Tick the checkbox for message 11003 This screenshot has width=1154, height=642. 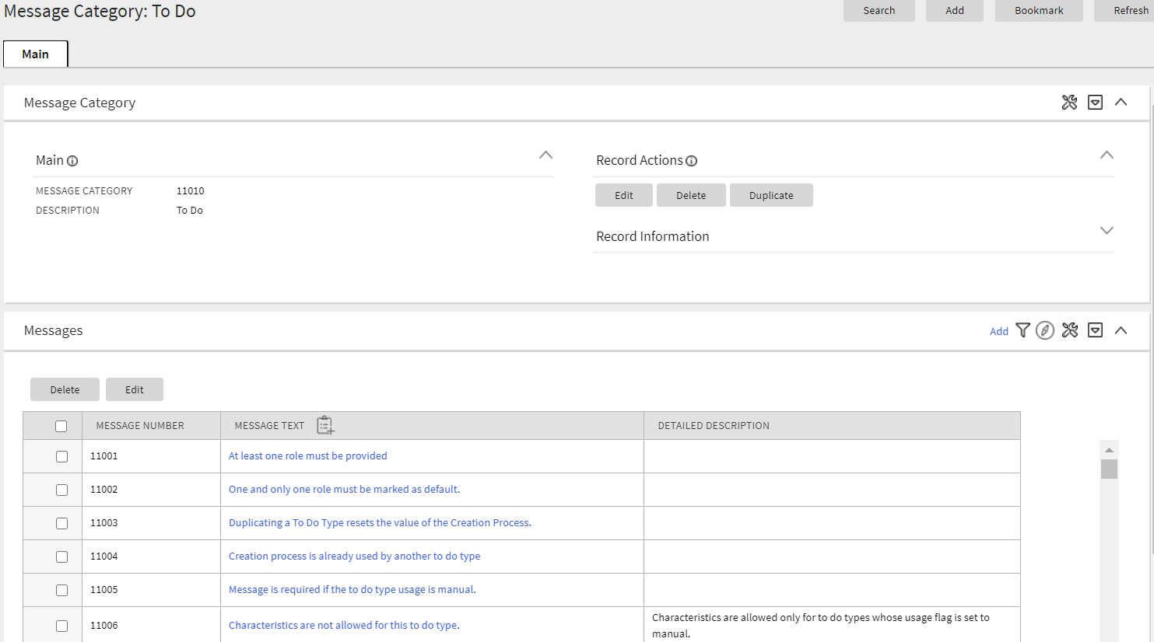[61, 522]
